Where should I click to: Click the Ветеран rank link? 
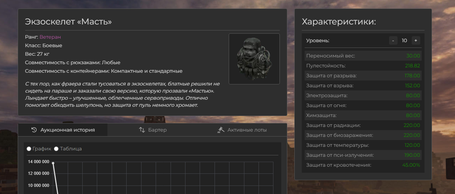coord(50,37)
